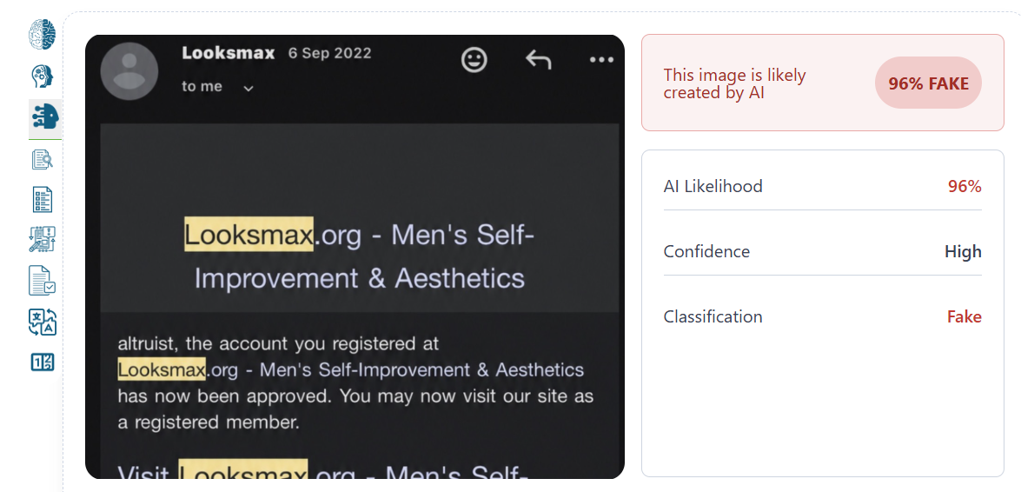The width and height of the screenshot is (1021, 492).
Task: Open the checklist document icon
Action: pos(43,199)
